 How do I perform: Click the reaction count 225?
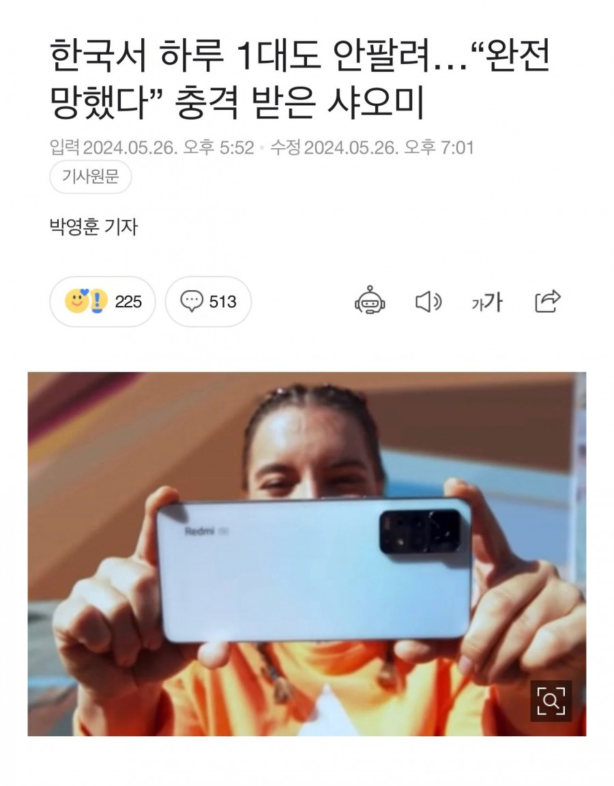point(128,302)
